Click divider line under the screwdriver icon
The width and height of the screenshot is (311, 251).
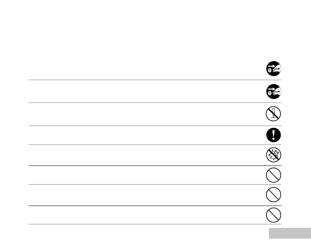pos(155,126)
